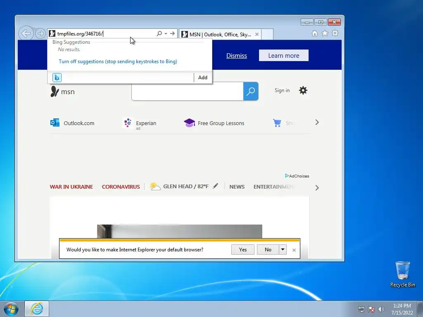Viewport: 423px width, 317px height.
Task: Open the volume speaker tray icon
Action: (381, 309)
